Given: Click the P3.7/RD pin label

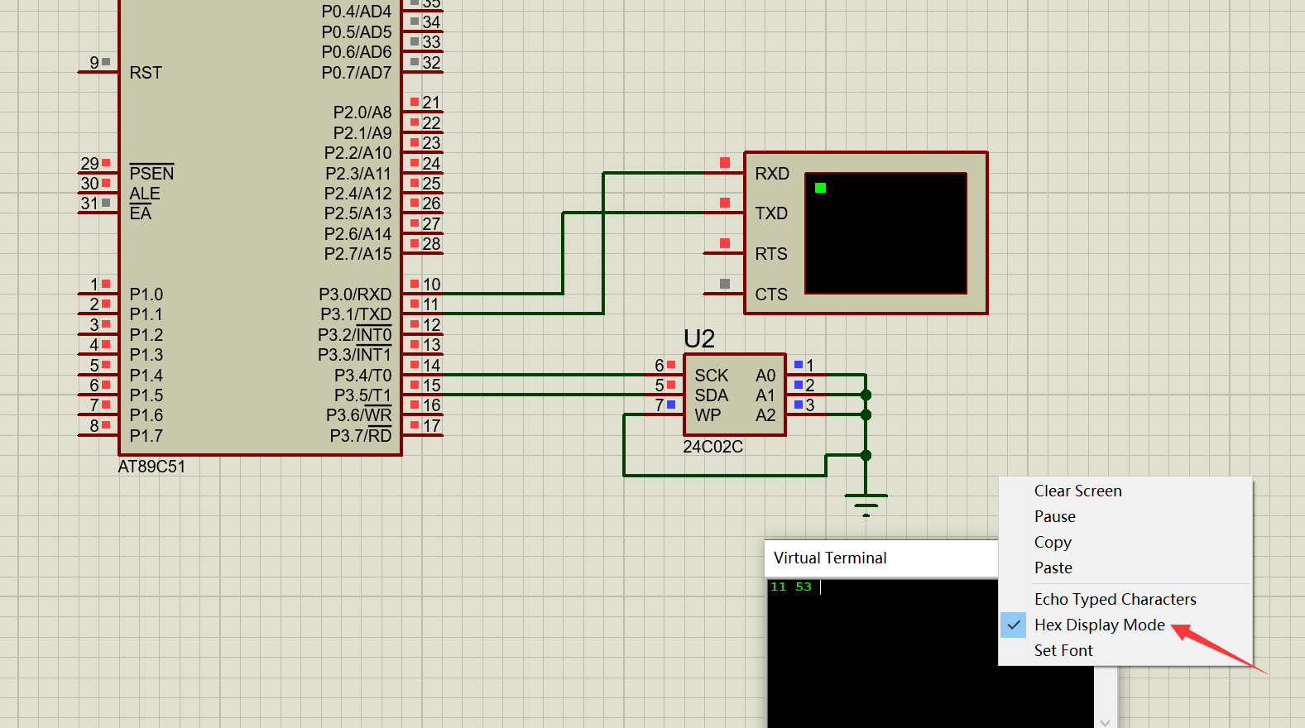Looking at the screenshot, I should (361, 436).
